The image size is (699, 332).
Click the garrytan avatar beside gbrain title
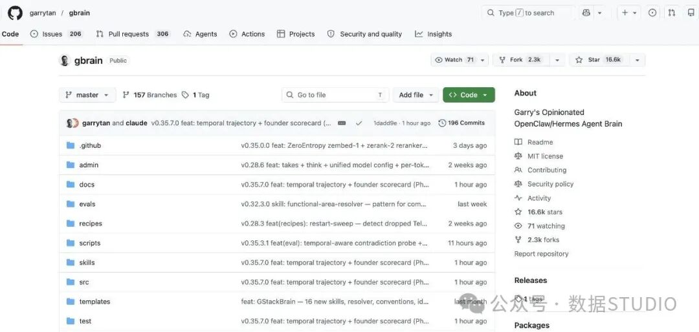65,60
